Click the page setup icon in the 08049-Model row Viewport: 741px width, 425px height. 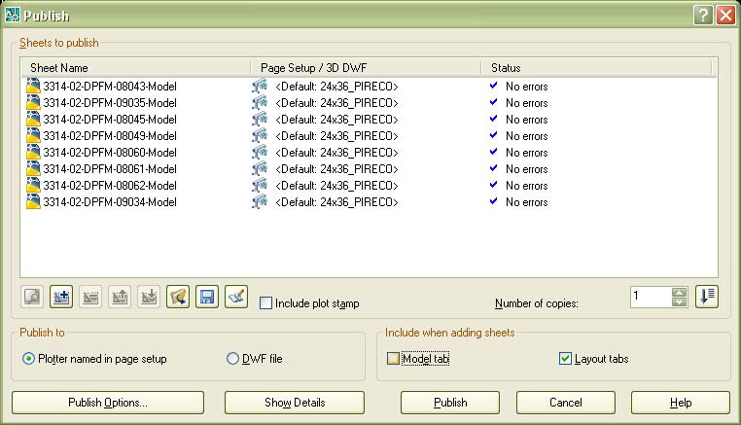click(x=260, y=136)
